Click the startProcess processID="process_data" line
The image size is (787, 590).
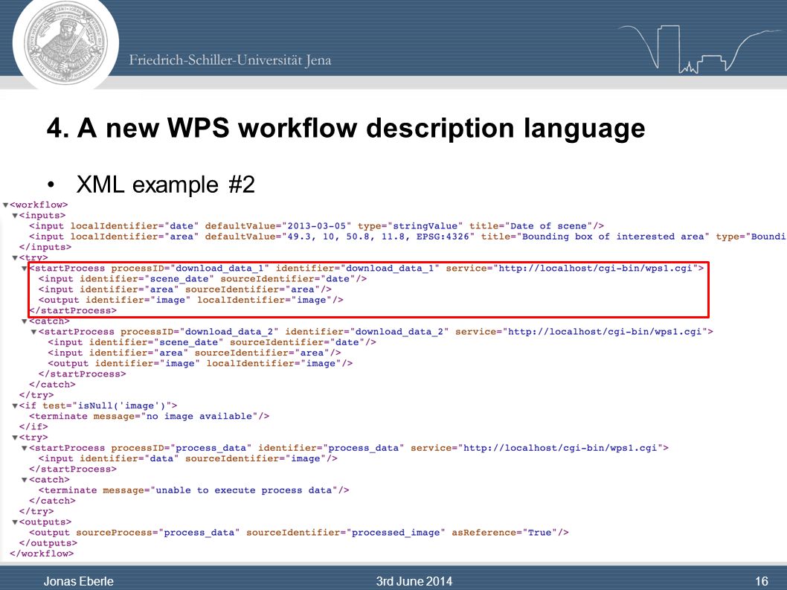pyautogui.click(x=349, y=448)
